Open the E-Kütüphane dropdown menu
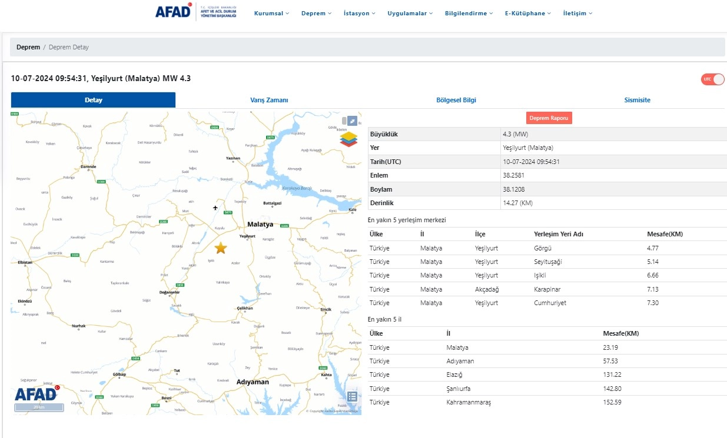The width and height of the screenshot is (727, 438). [528, 13]
